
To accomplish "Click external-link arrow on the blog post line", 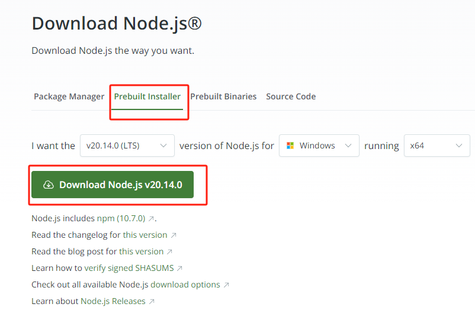I will pyautogui.click(x=169, y=252).
